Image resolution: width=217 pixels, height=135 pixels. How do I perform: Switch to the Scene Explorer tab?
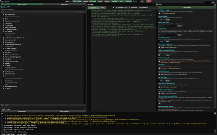22,4
